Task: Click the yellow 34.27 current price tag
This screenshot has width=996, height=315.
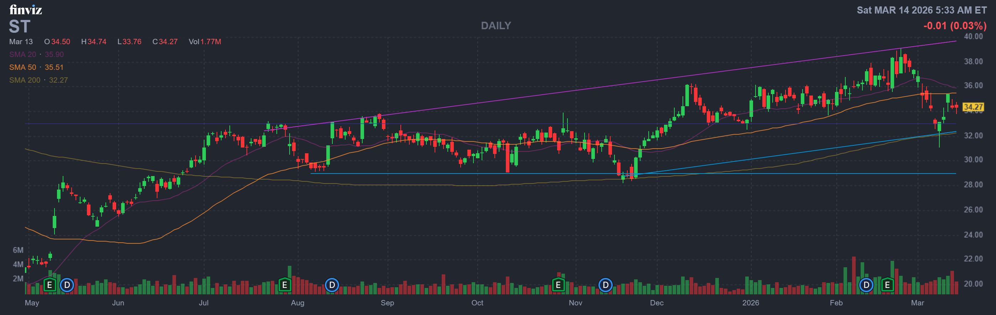Action: pos(973,107)
